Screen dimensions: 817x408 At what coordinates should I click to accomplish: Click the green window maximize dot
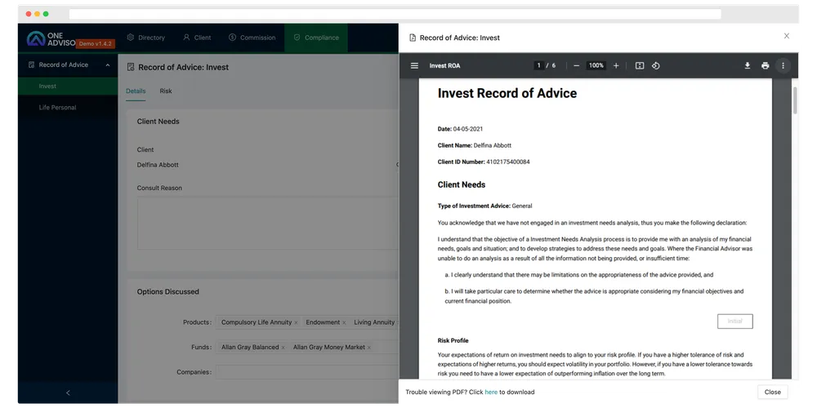point(46,14)
